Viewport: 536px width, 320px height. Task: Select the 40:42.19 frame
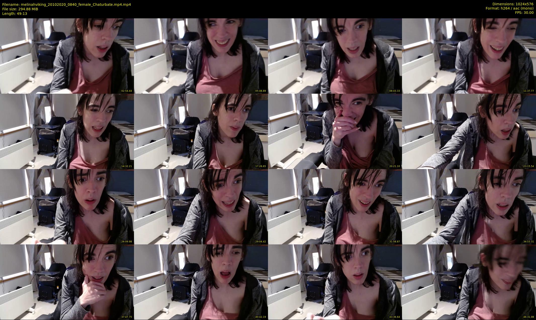[x=201, y=282]
